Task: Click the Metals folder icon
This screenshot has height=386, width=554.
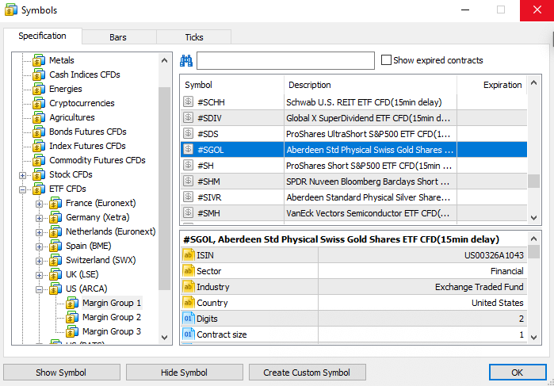Action: tap(39, 60)
